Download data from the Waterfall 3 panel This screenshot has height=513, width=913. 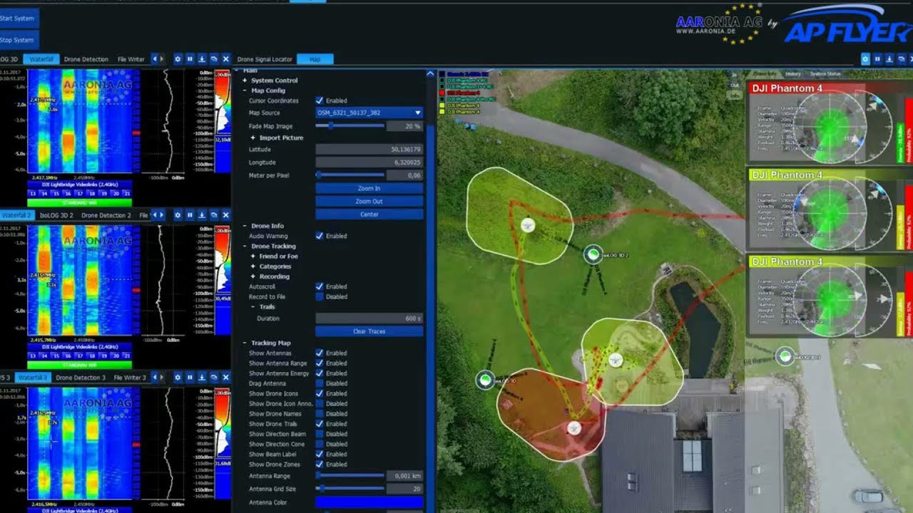[x=202, y=377]
